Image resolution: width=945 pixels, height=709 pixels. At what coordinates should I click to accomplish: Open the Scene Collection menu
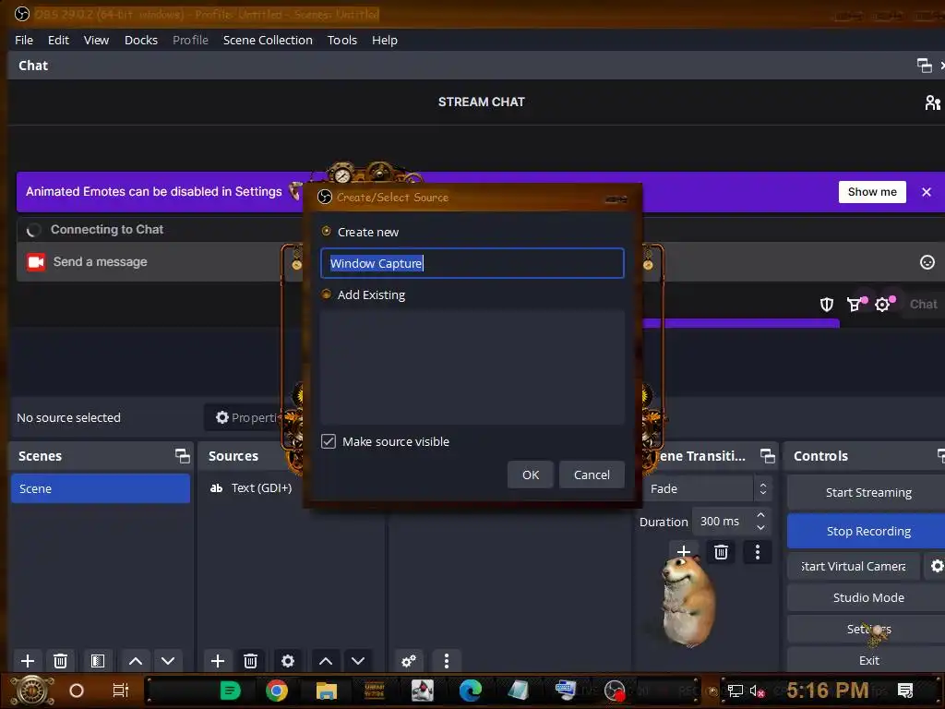tap(268, 40)
